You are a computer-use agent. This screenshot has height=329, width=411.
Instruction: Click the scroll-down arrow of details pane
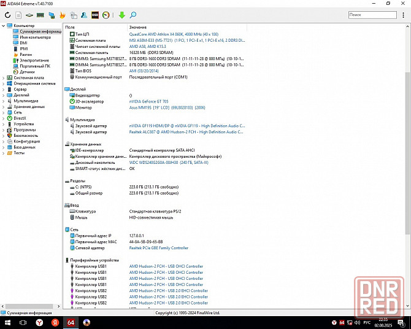click(x=407, y=306)
